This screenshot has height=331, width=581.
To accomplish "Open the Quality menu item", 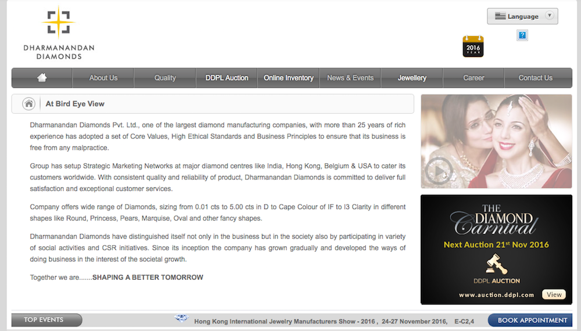I will [x=165, y=78].
